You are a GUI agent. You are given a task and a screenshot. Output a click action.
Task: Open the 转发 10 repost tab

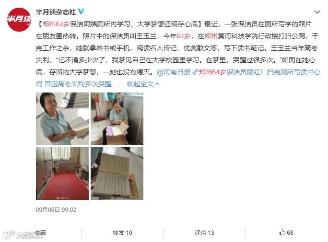[122, 232]
